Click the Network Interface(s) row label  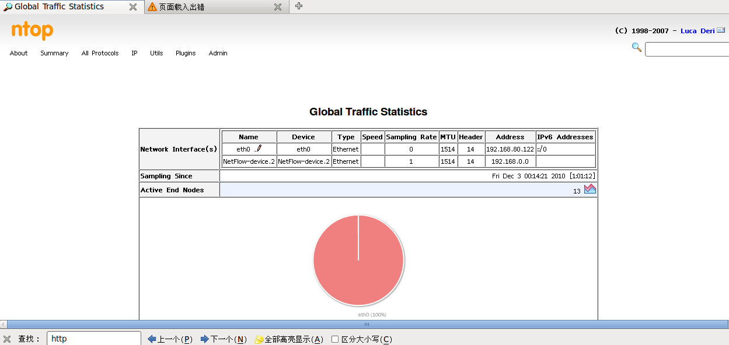pos(179,149)
